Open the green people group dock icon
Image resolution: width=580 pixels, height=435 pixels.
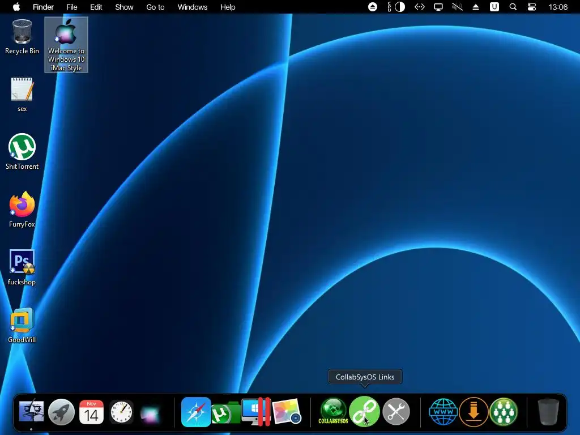pos(504,411)
